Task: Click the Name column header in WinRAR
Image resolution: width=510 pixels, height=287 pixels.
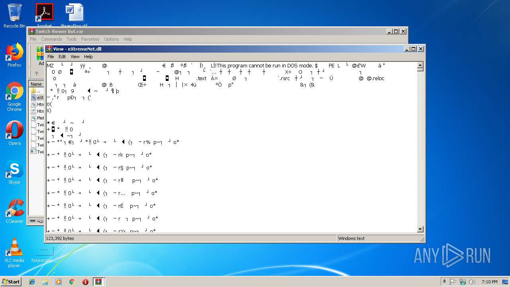Action: 36,84
